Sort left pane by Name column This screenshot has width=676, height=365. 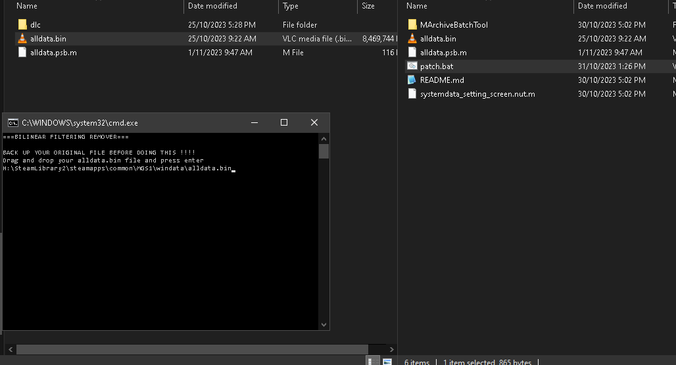(27, 6)
